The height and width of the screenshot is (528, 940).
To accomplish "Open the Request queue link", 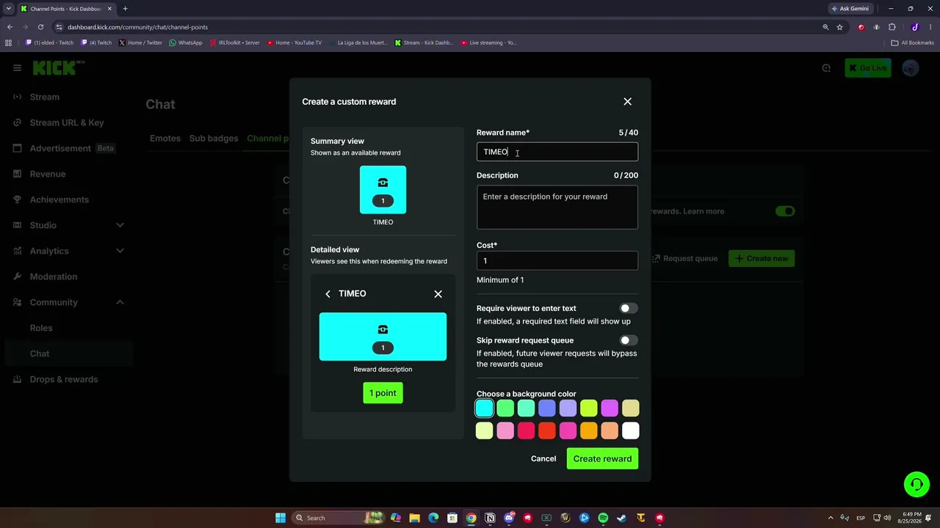I will [x=684, y=258].
